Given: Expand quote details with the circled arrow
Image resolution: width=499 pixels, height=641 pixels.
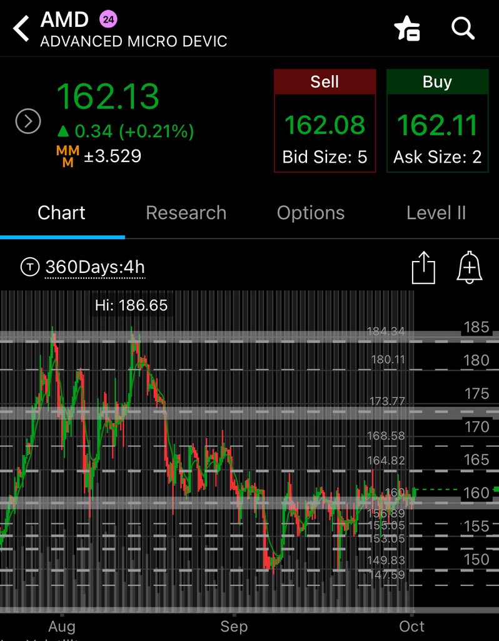Looking at the screenshot, I should pos(28,121).
